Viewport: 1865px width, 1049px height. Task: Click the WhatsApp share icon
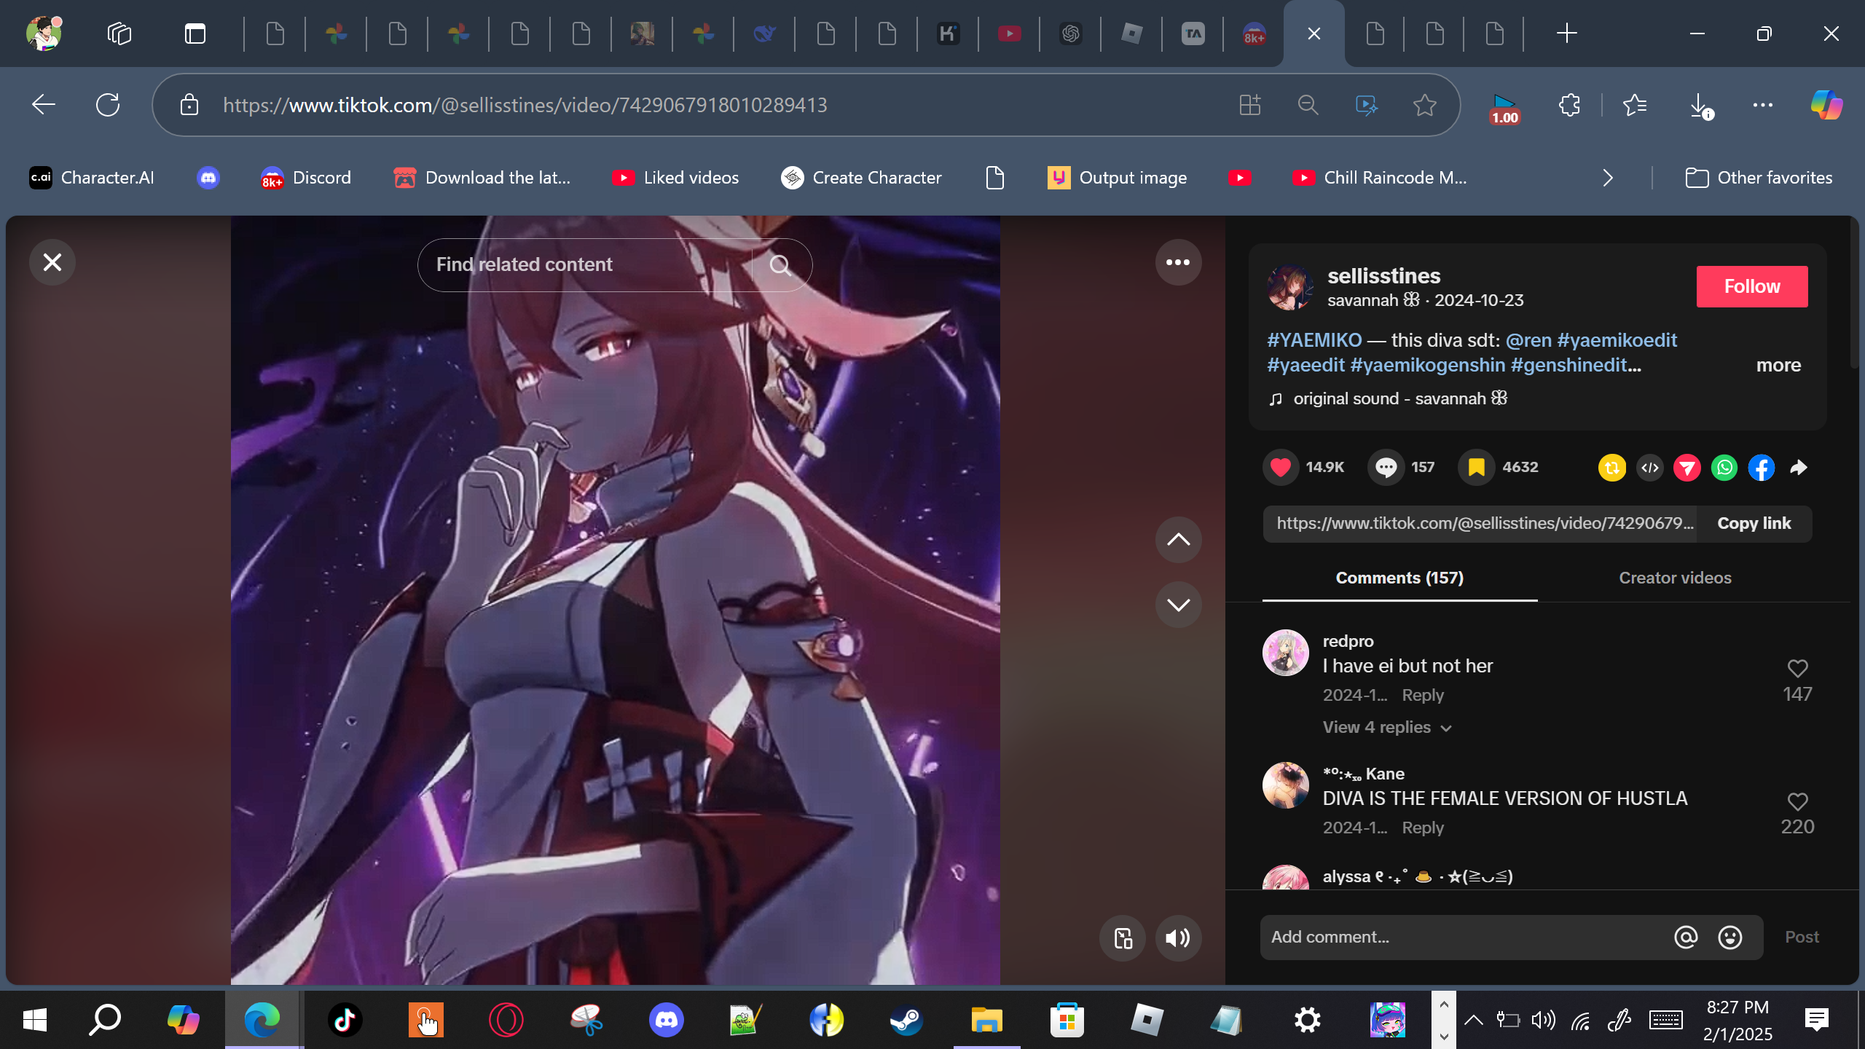pos(1724,468)
